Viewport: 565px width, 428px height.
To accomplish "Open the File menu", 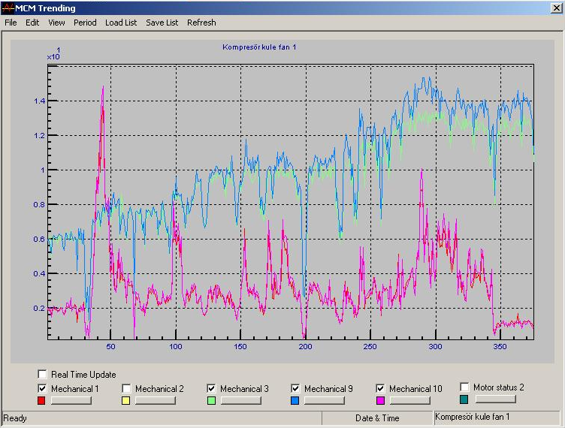I will [11, 23].
